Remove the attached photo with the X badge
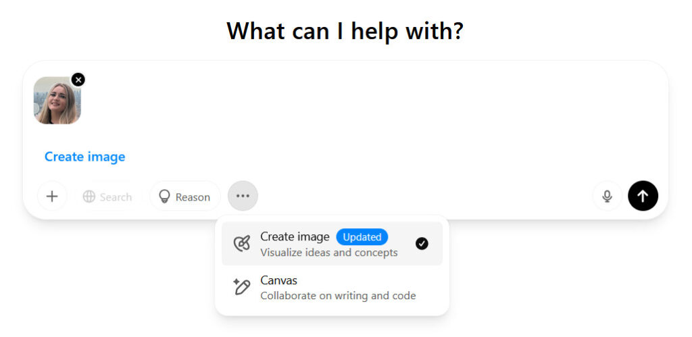 coord(78,80)
